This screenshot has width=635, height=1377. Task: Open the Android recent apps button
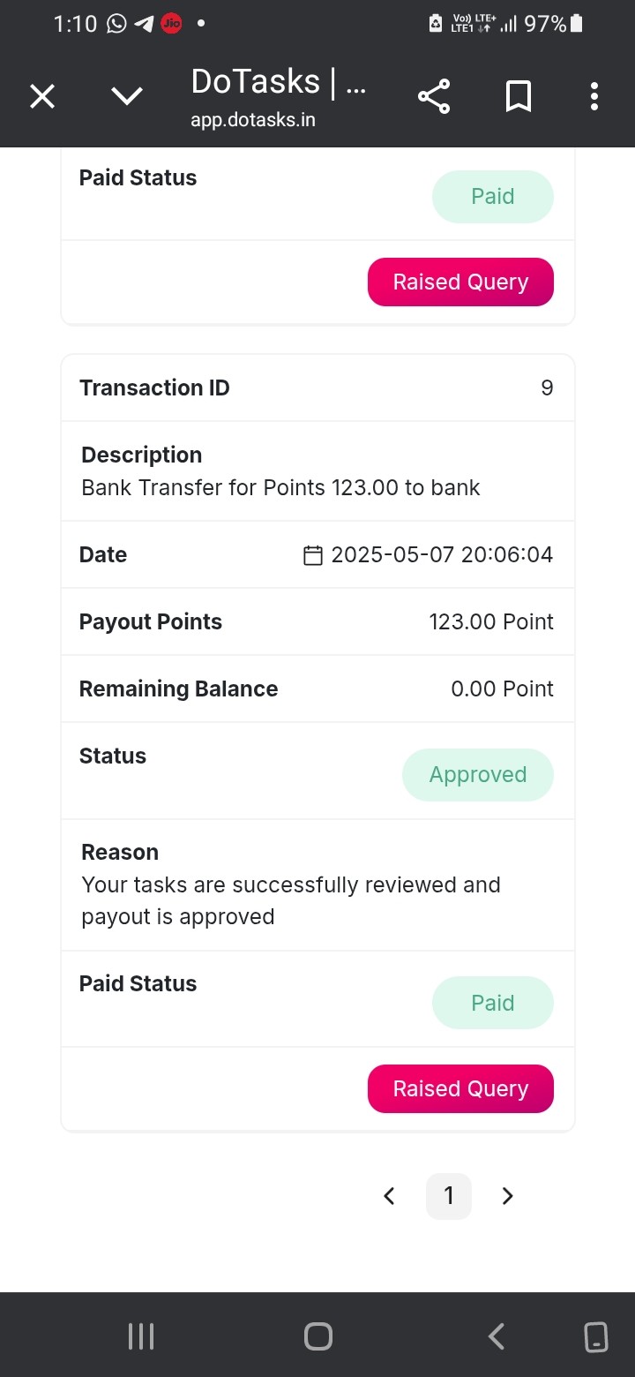point(141,1336)
